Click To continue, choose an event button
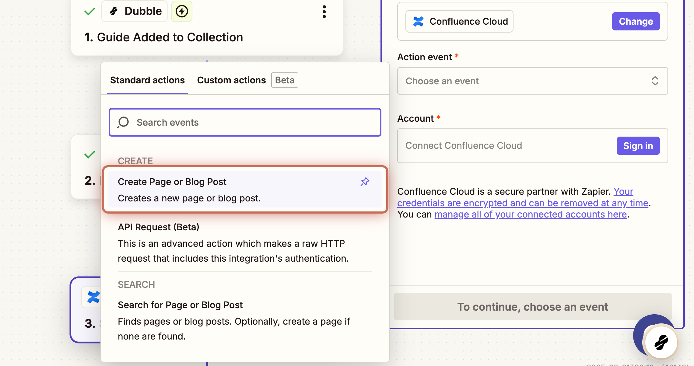This screenshot has height=366, width=694. [x=532, y=307]
